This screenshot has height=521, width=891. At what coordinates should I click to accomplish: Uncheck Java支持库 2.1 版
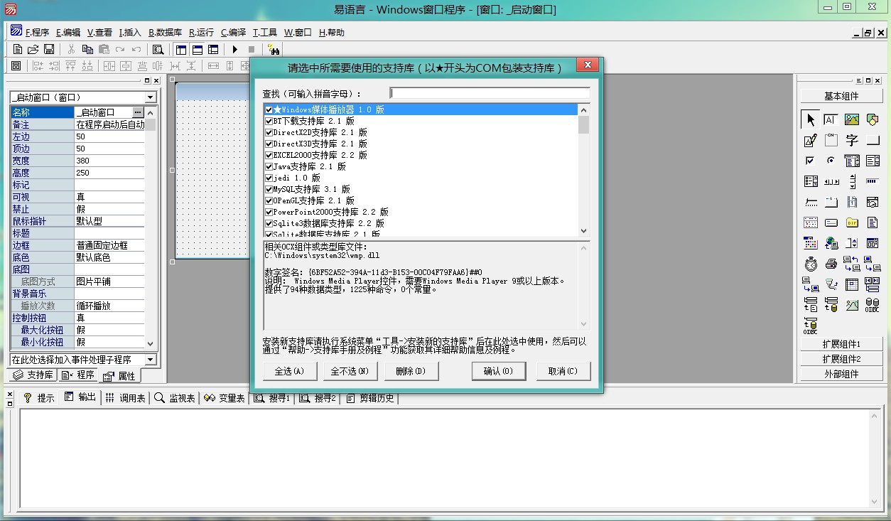(x=269, y=166)
